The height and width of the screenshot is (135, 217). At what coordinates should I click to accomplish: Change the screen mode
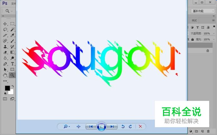point(12,99)
